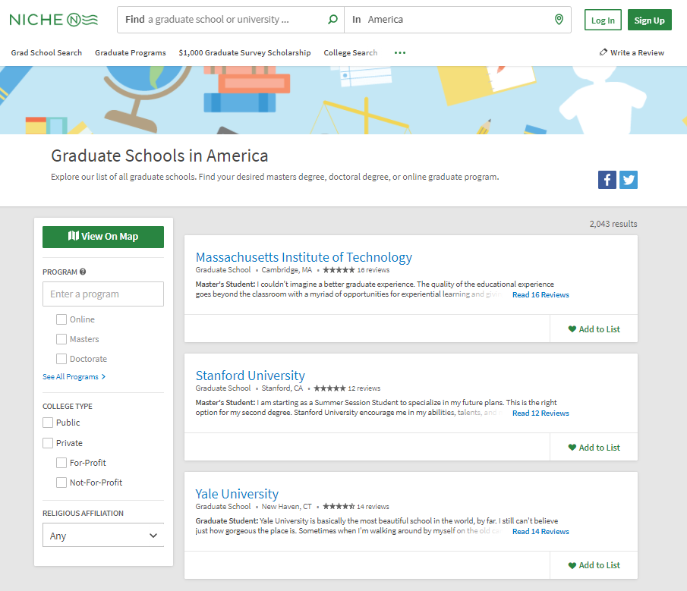Screen dimensions: 687x591
Task: Open $1,000 Graduate Survey Scholarship
Action: point(244,52)
